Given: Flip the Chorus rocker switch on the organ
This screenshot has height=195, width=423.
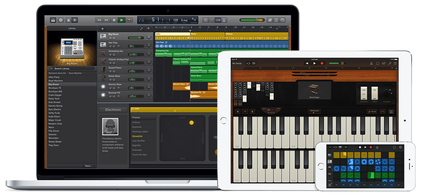Looking at the screenshot, I should [x=375, y=92].
